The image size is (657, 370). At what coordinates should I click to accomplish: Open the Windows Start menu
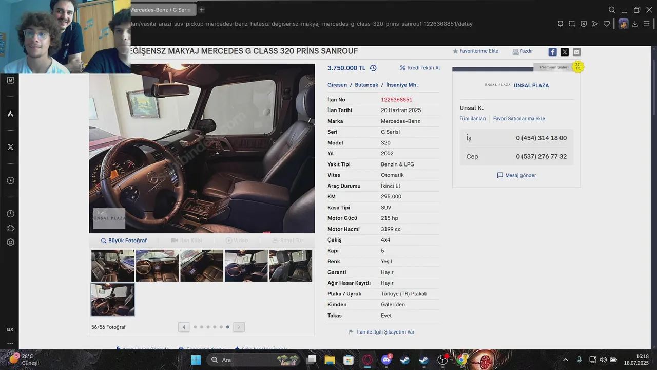pos(196,360)
